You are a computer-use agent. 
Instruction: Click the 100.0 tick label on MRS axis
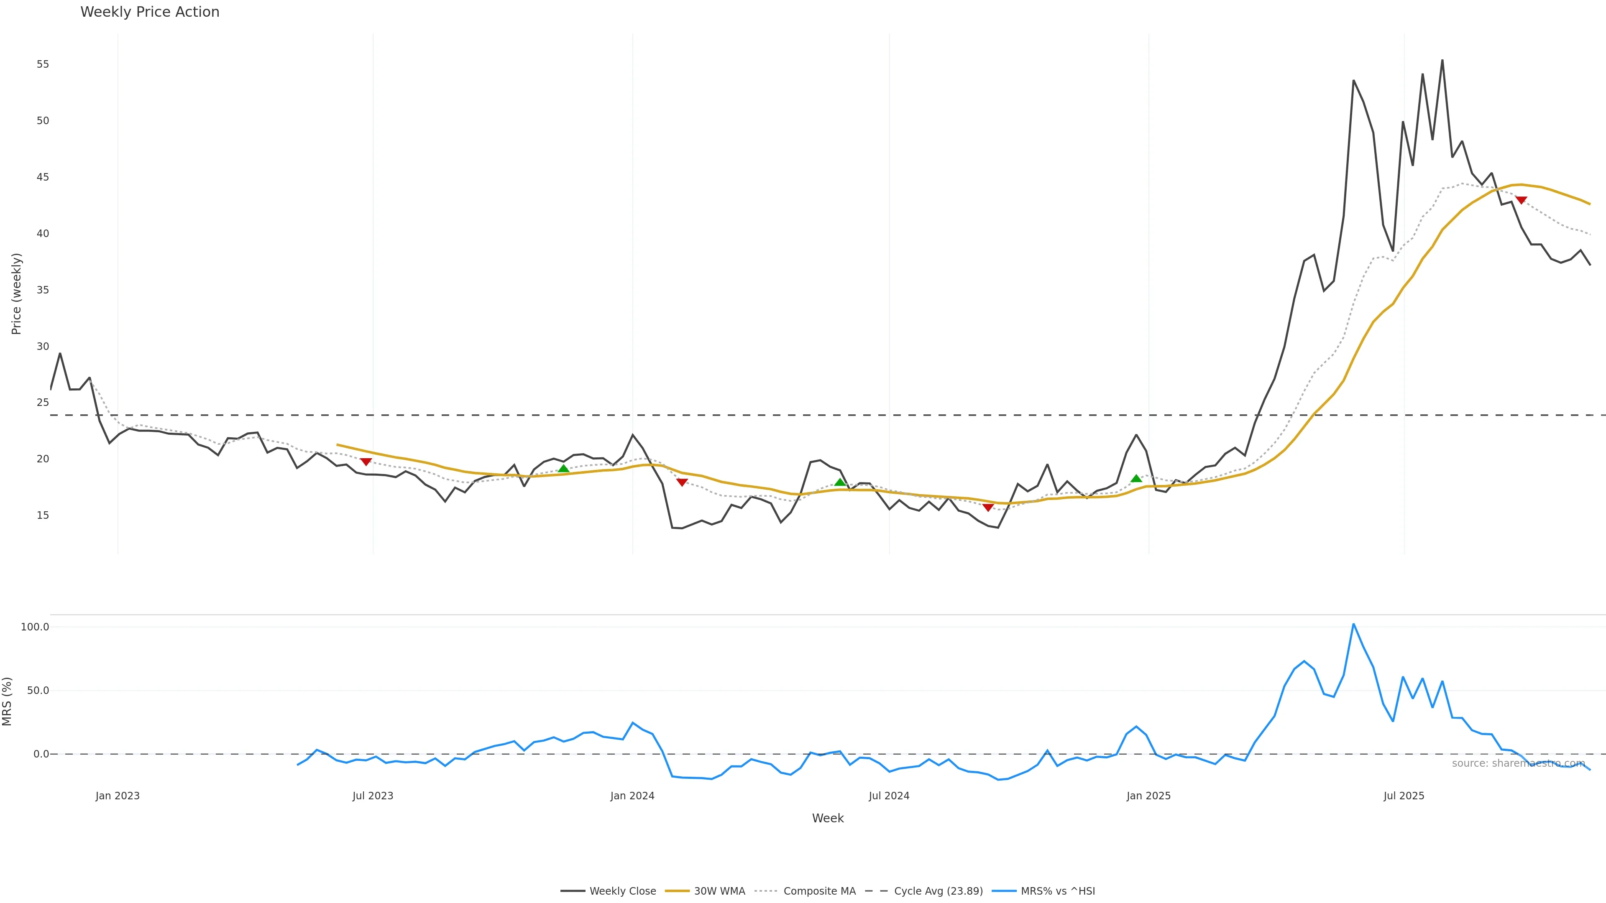(35, 627)
